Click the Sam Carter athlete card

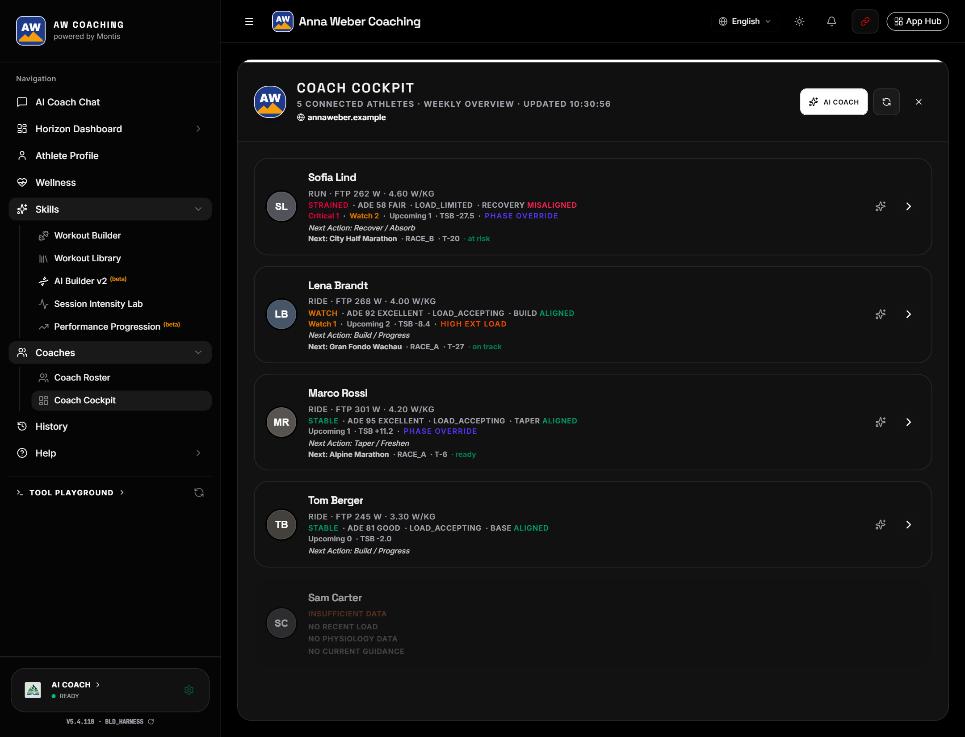coord(592,624)
